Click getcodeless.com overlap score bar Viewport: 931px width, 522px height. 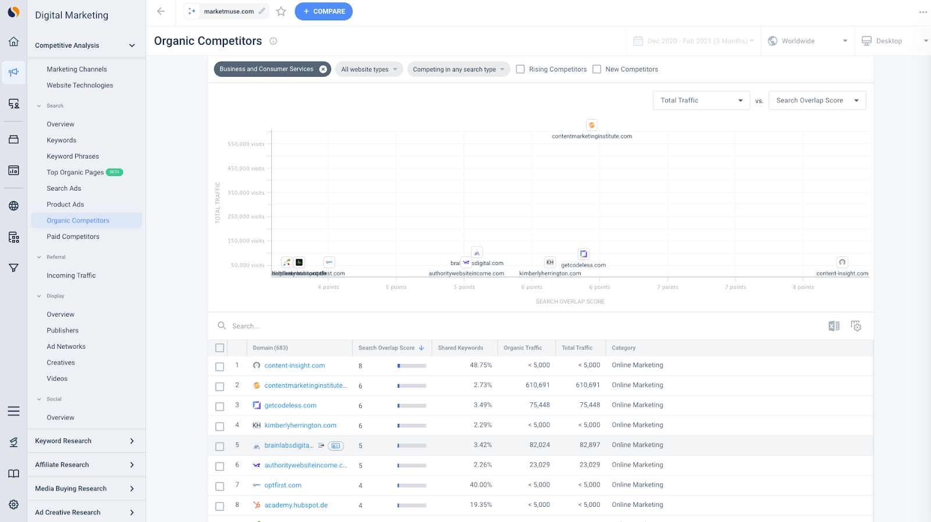coord(412,406)
